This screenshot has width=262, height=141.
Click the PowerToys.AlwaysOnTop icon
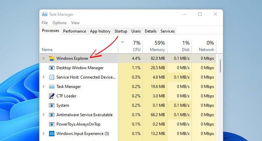tap(52, 124)
